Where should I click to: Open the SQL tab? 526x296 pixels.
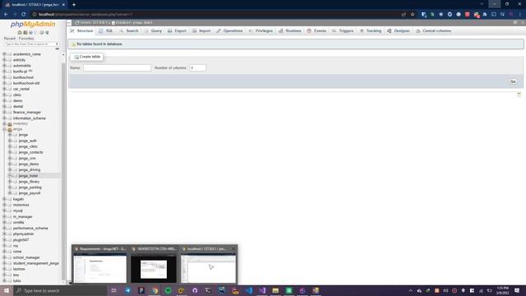point(106,31)
